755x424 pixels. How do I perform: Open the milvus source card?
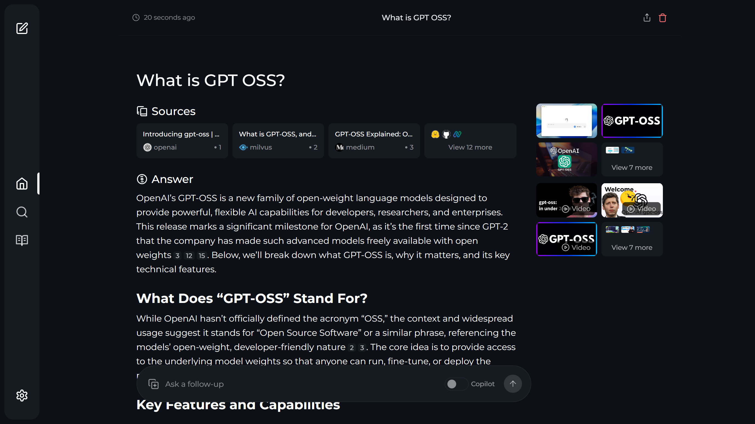click(278, 141)
